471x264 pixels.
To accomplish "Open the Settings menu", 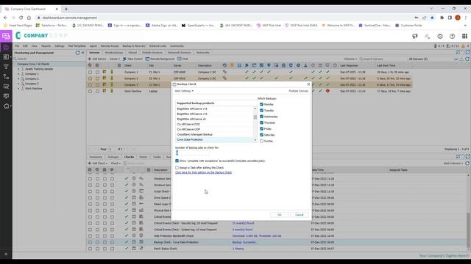I will click(60, 46).
